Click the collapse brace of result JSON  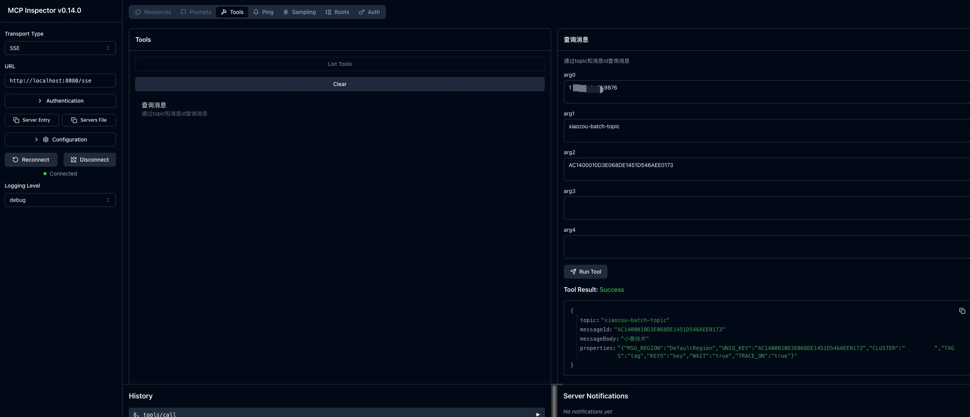tap(572, 311)
